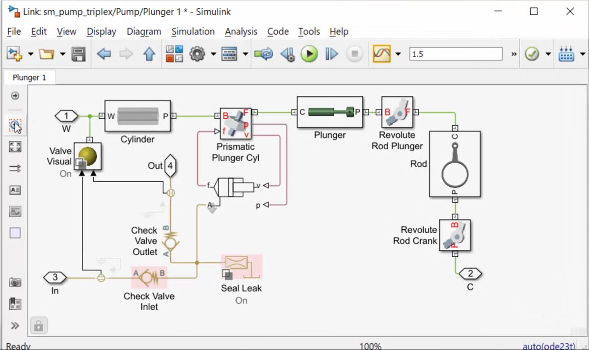The width and height of the screenshot is (589, 350).
Task: Expand the Data Inspector dropdown arrow
Action: (x=398, y=54)
